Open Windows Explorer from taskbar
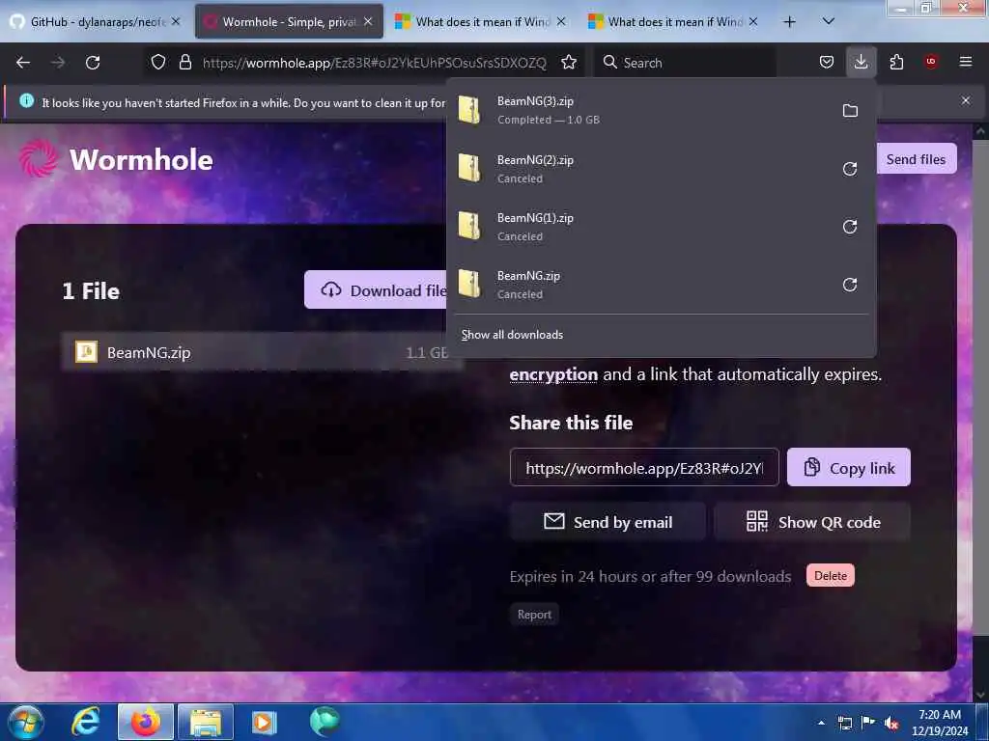 tap(206, 722)
